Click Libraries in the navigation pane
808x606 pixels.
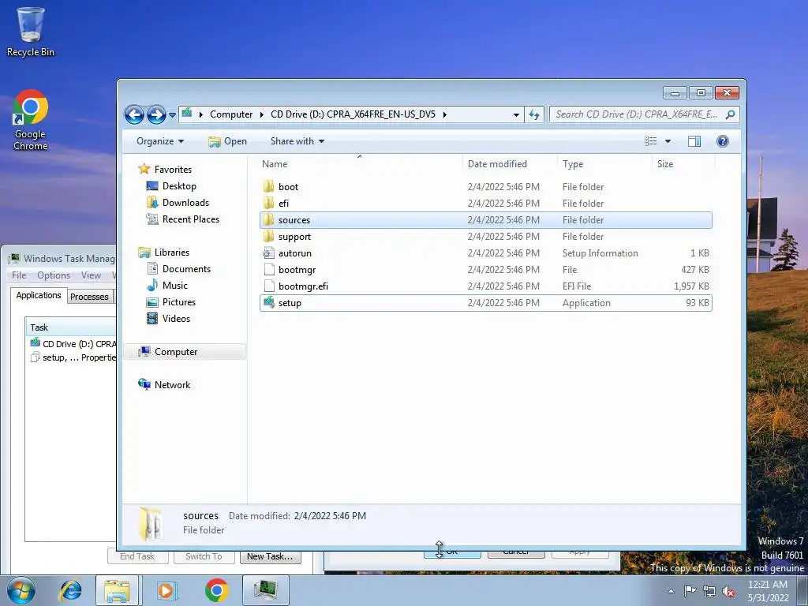tap(171, 252)
